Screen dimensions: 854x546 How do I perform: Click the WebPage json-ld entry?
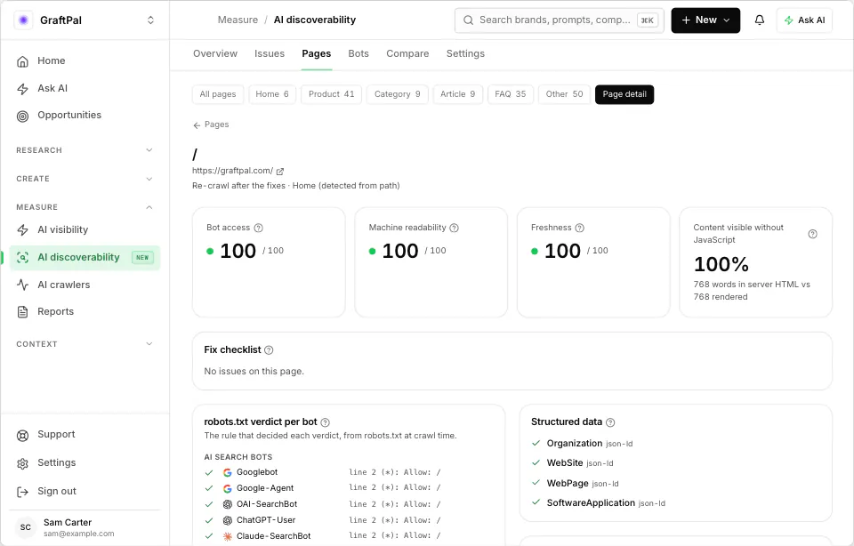point(583,483)
